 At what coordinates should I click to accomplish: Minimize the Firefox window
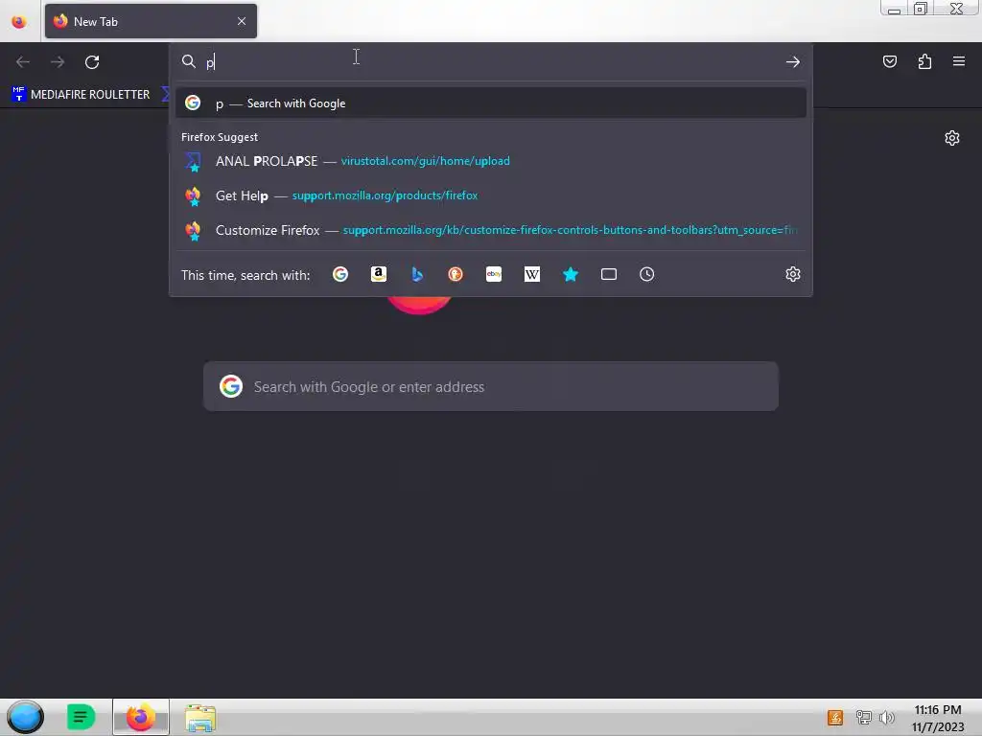[895, 9]
